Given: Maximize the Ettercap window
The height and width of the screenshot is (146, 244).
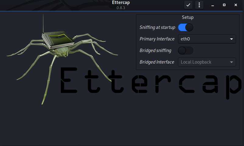Looking at the screenshot, I should pos(224,5).
